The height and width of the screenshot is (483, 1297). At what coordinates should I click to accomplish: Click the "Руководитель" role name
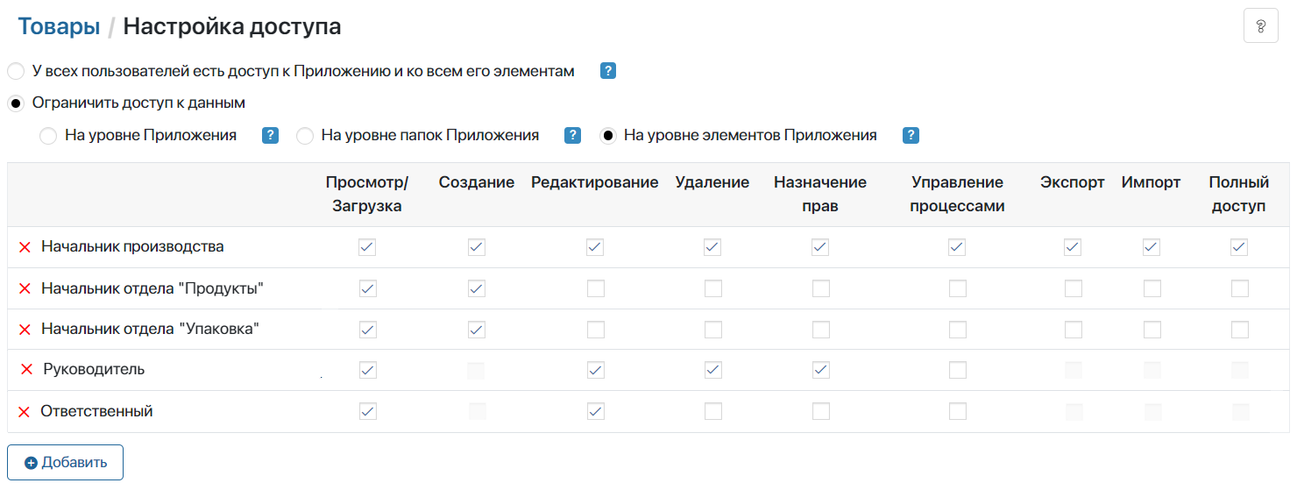point(94,370)
